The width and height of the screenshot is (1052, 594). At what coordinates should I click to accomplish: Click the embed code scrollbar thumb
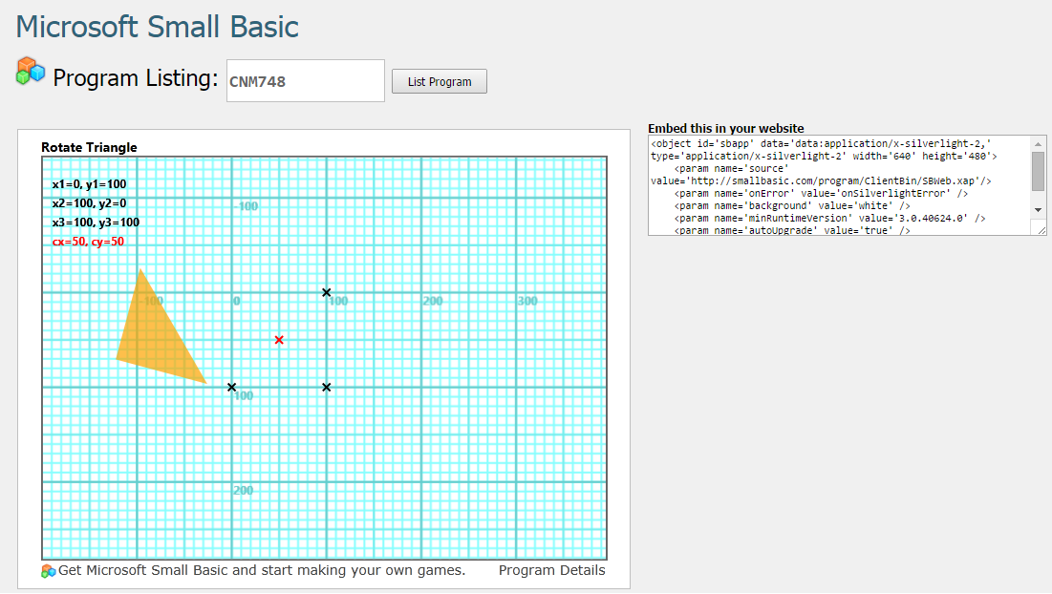coord(1038,171)
